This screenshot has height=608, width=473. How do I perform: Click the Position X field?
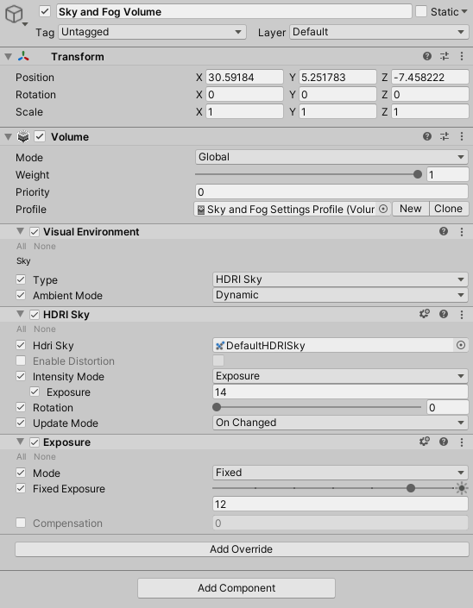click(244, 77)
